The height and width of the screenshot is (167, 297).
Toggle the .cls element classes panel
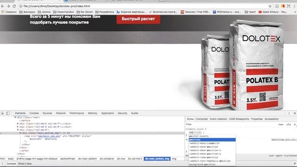tap(288, 124)
